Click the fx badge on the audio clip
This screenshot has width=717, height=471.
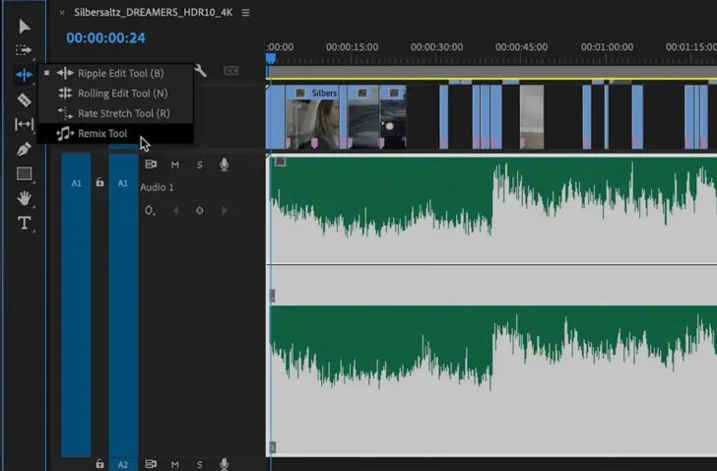click(x=281, y=162)
